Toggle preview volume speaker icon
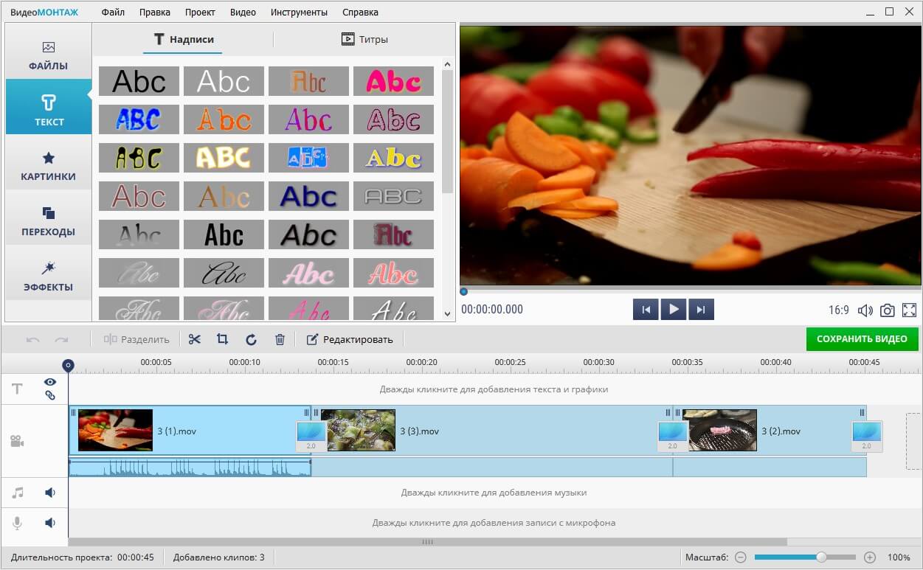 [865, 310]
